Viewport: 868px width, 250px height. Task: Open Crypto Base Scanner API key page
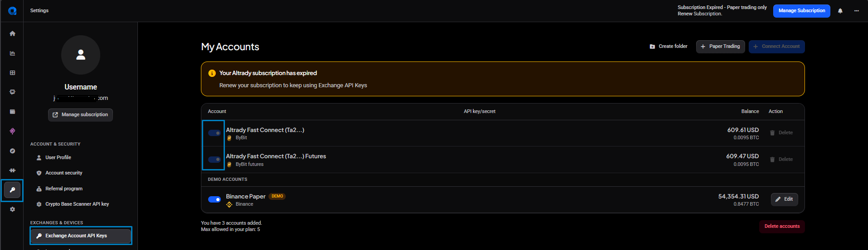77,204
